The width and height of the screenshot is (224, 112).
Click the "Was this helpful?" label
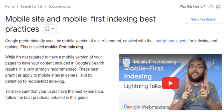pyautogui.click(x=192, y=6)
